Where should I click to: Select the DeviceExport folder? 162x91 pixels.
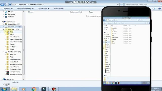pos(15,59)
